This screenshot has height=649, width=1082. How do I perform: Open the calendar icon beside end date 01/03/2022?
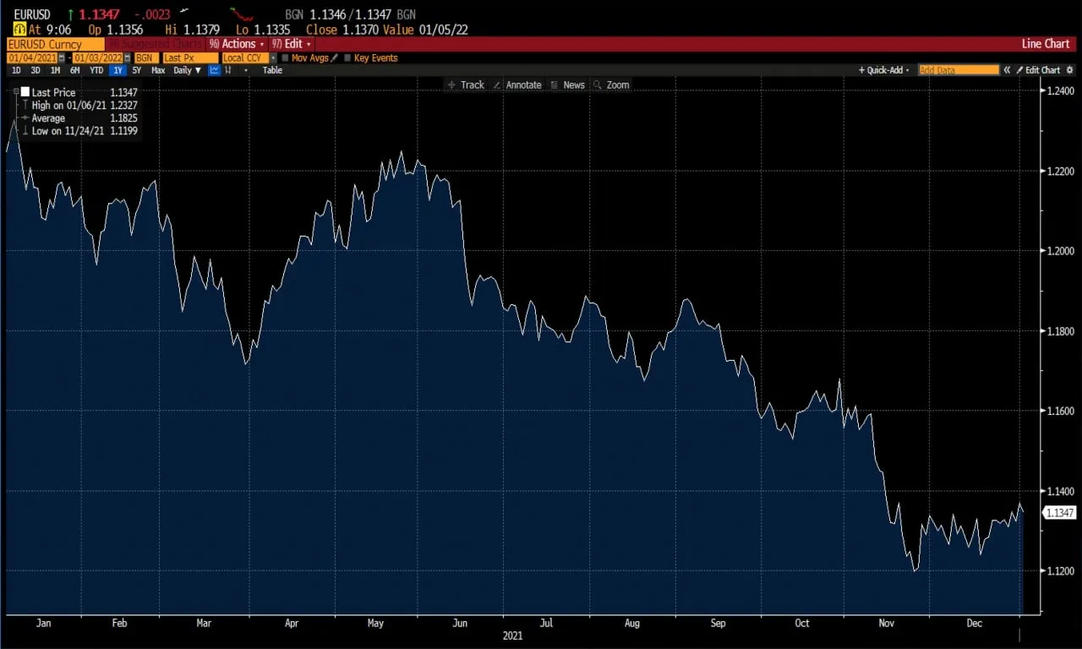click(127, 57)
